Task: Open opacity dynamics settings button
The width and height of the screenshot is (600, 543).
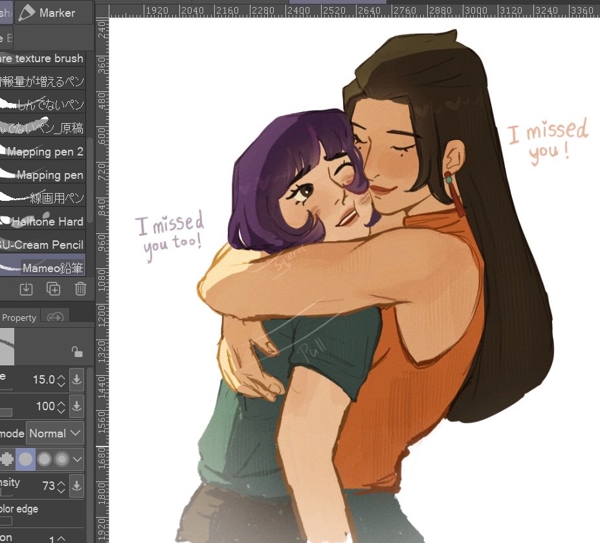Action: click(76, 406)
